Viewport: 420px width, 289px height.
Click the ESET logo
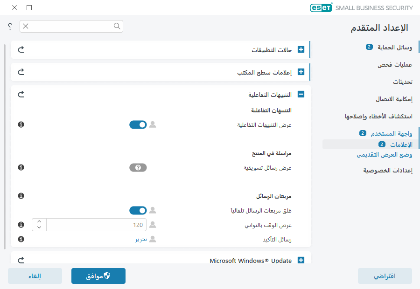[321, 7]
